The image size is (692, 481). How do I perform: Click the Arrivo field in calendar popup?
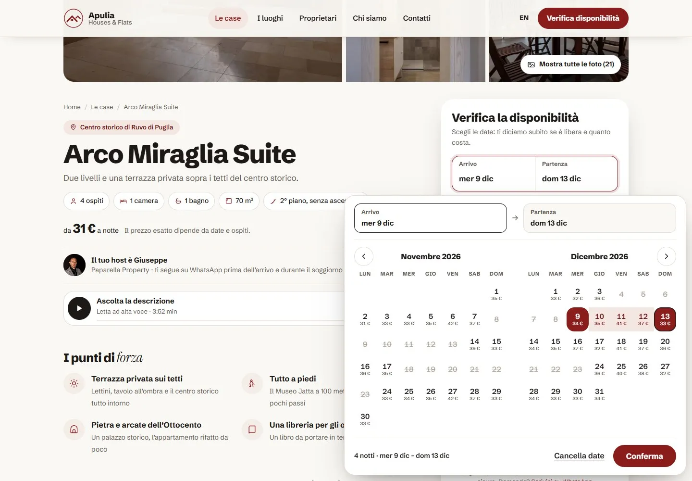[431, 218]
